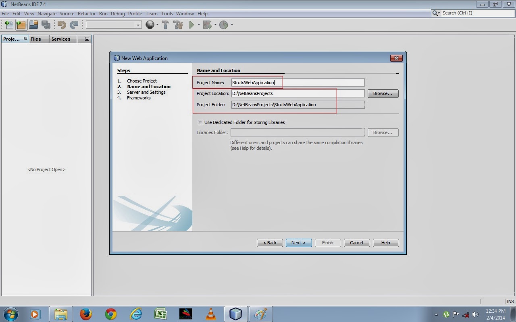Open the Help menu

tap(202, 13)
